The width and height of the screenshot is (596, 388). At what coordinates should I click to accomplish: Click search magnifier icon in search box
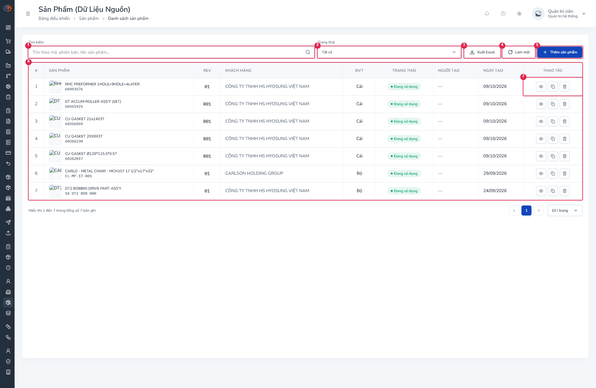(x=308, y=52)
